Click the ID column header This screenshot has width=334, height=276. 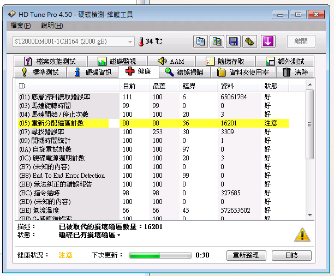tap(67, 86)
